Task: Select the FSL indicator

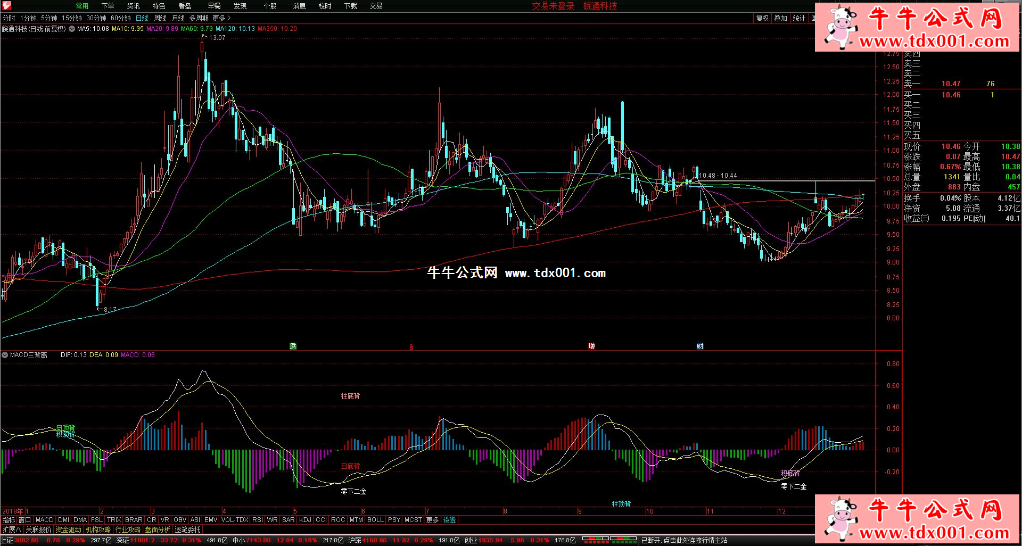Action: point(97,520)
